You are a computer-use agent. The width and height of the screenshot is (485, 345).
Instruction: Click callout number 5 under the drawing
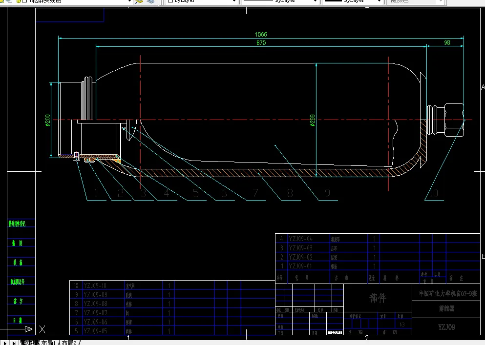(x=196, y=194)
